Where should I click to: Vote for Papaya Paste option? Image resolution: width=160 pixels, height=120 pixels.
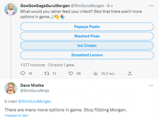point(87,27)
